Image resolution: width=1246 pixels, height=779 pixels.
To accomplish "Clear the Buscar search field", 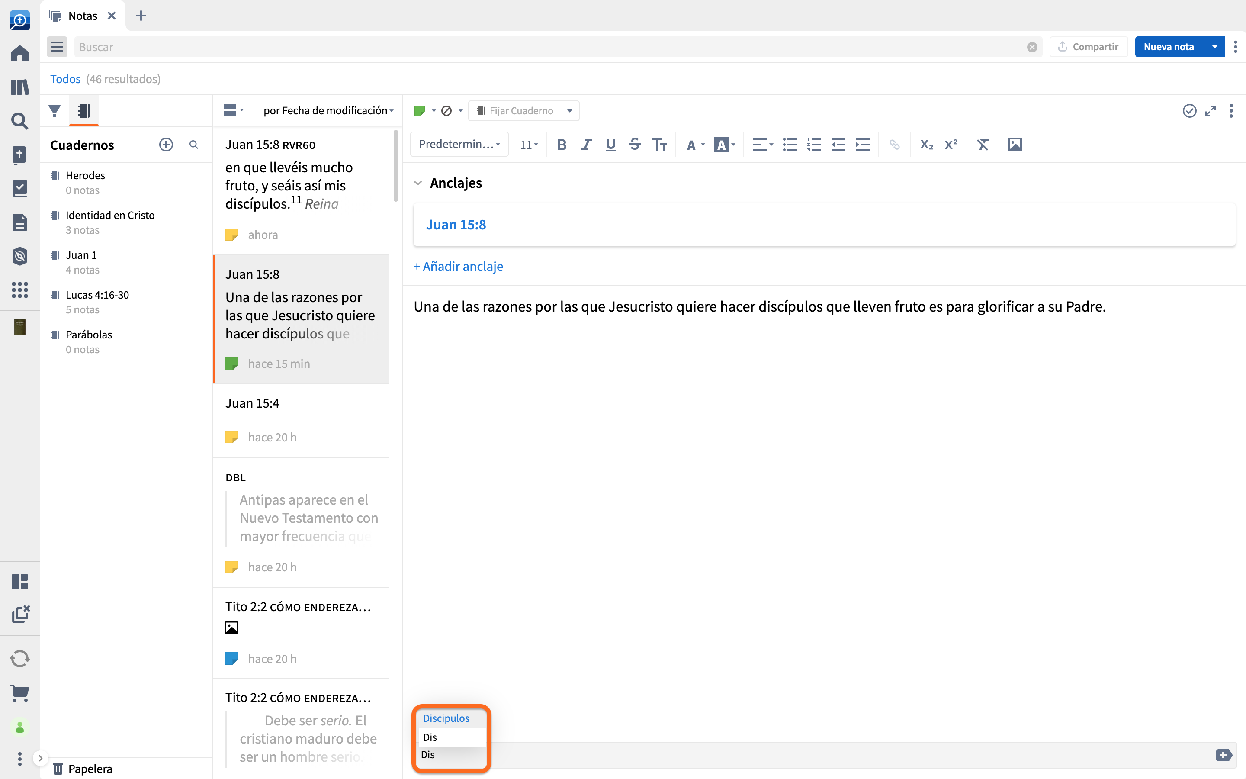I will point(1032,47).
